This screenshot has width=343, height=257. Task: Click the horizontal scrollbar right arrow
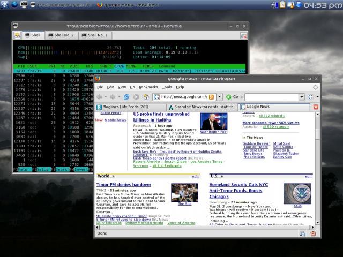[313, 227]
